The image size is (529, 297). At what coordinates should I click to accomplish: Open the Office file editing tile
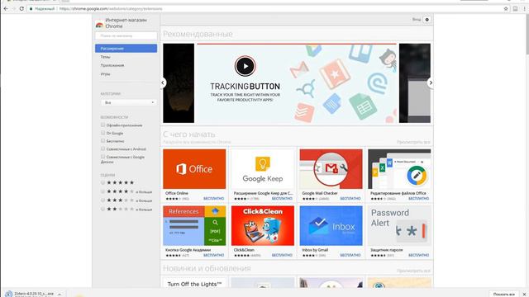point(399,169)
